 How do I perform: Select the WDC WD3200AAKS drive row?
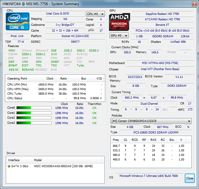click(x=55, y=166)
